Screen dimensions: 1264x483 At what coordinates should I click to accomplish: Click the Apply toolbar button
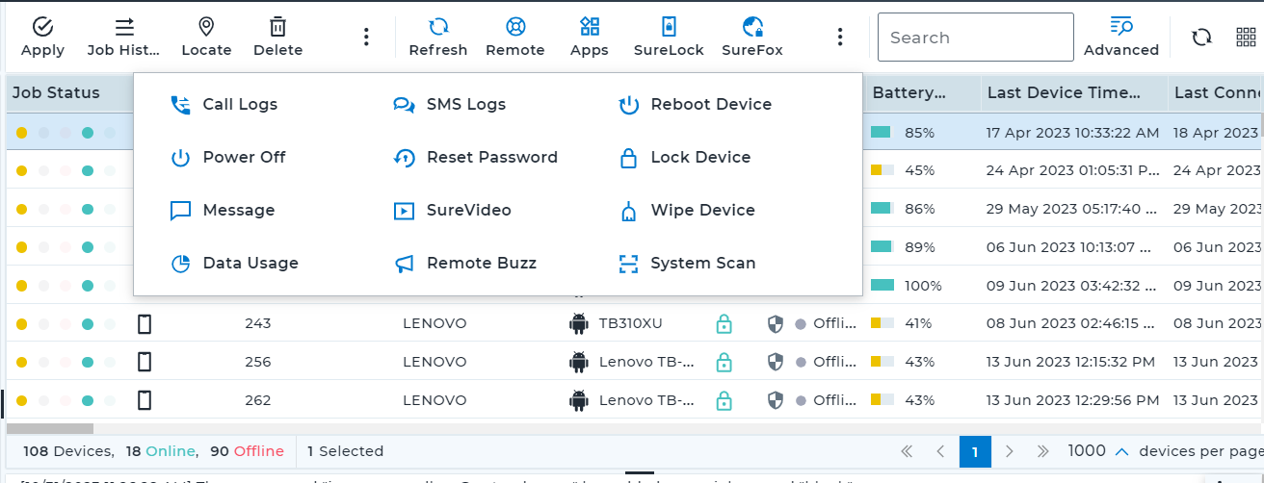point(42,37)
